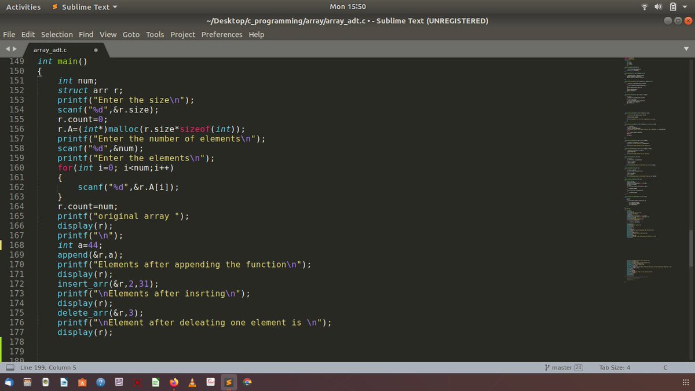Open the master git branch status
Image resolution: width=695 pixels, height=391 pixels.
point(558,367)
